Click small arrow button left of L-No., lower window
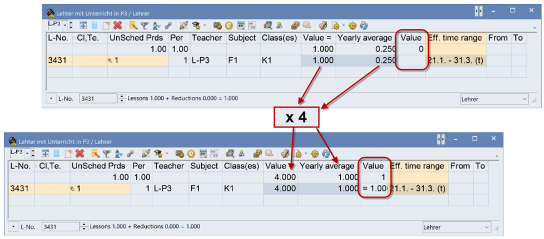The height and width of the screenshot is (239, 544). 13,227
